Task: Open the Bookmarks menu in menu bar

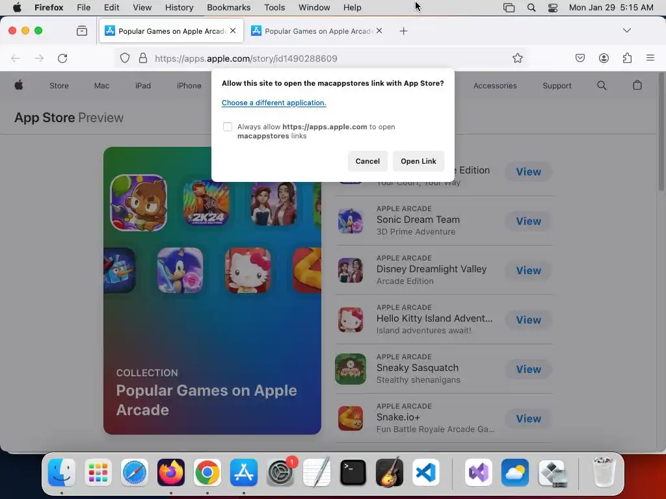Action: coord(228,8)
